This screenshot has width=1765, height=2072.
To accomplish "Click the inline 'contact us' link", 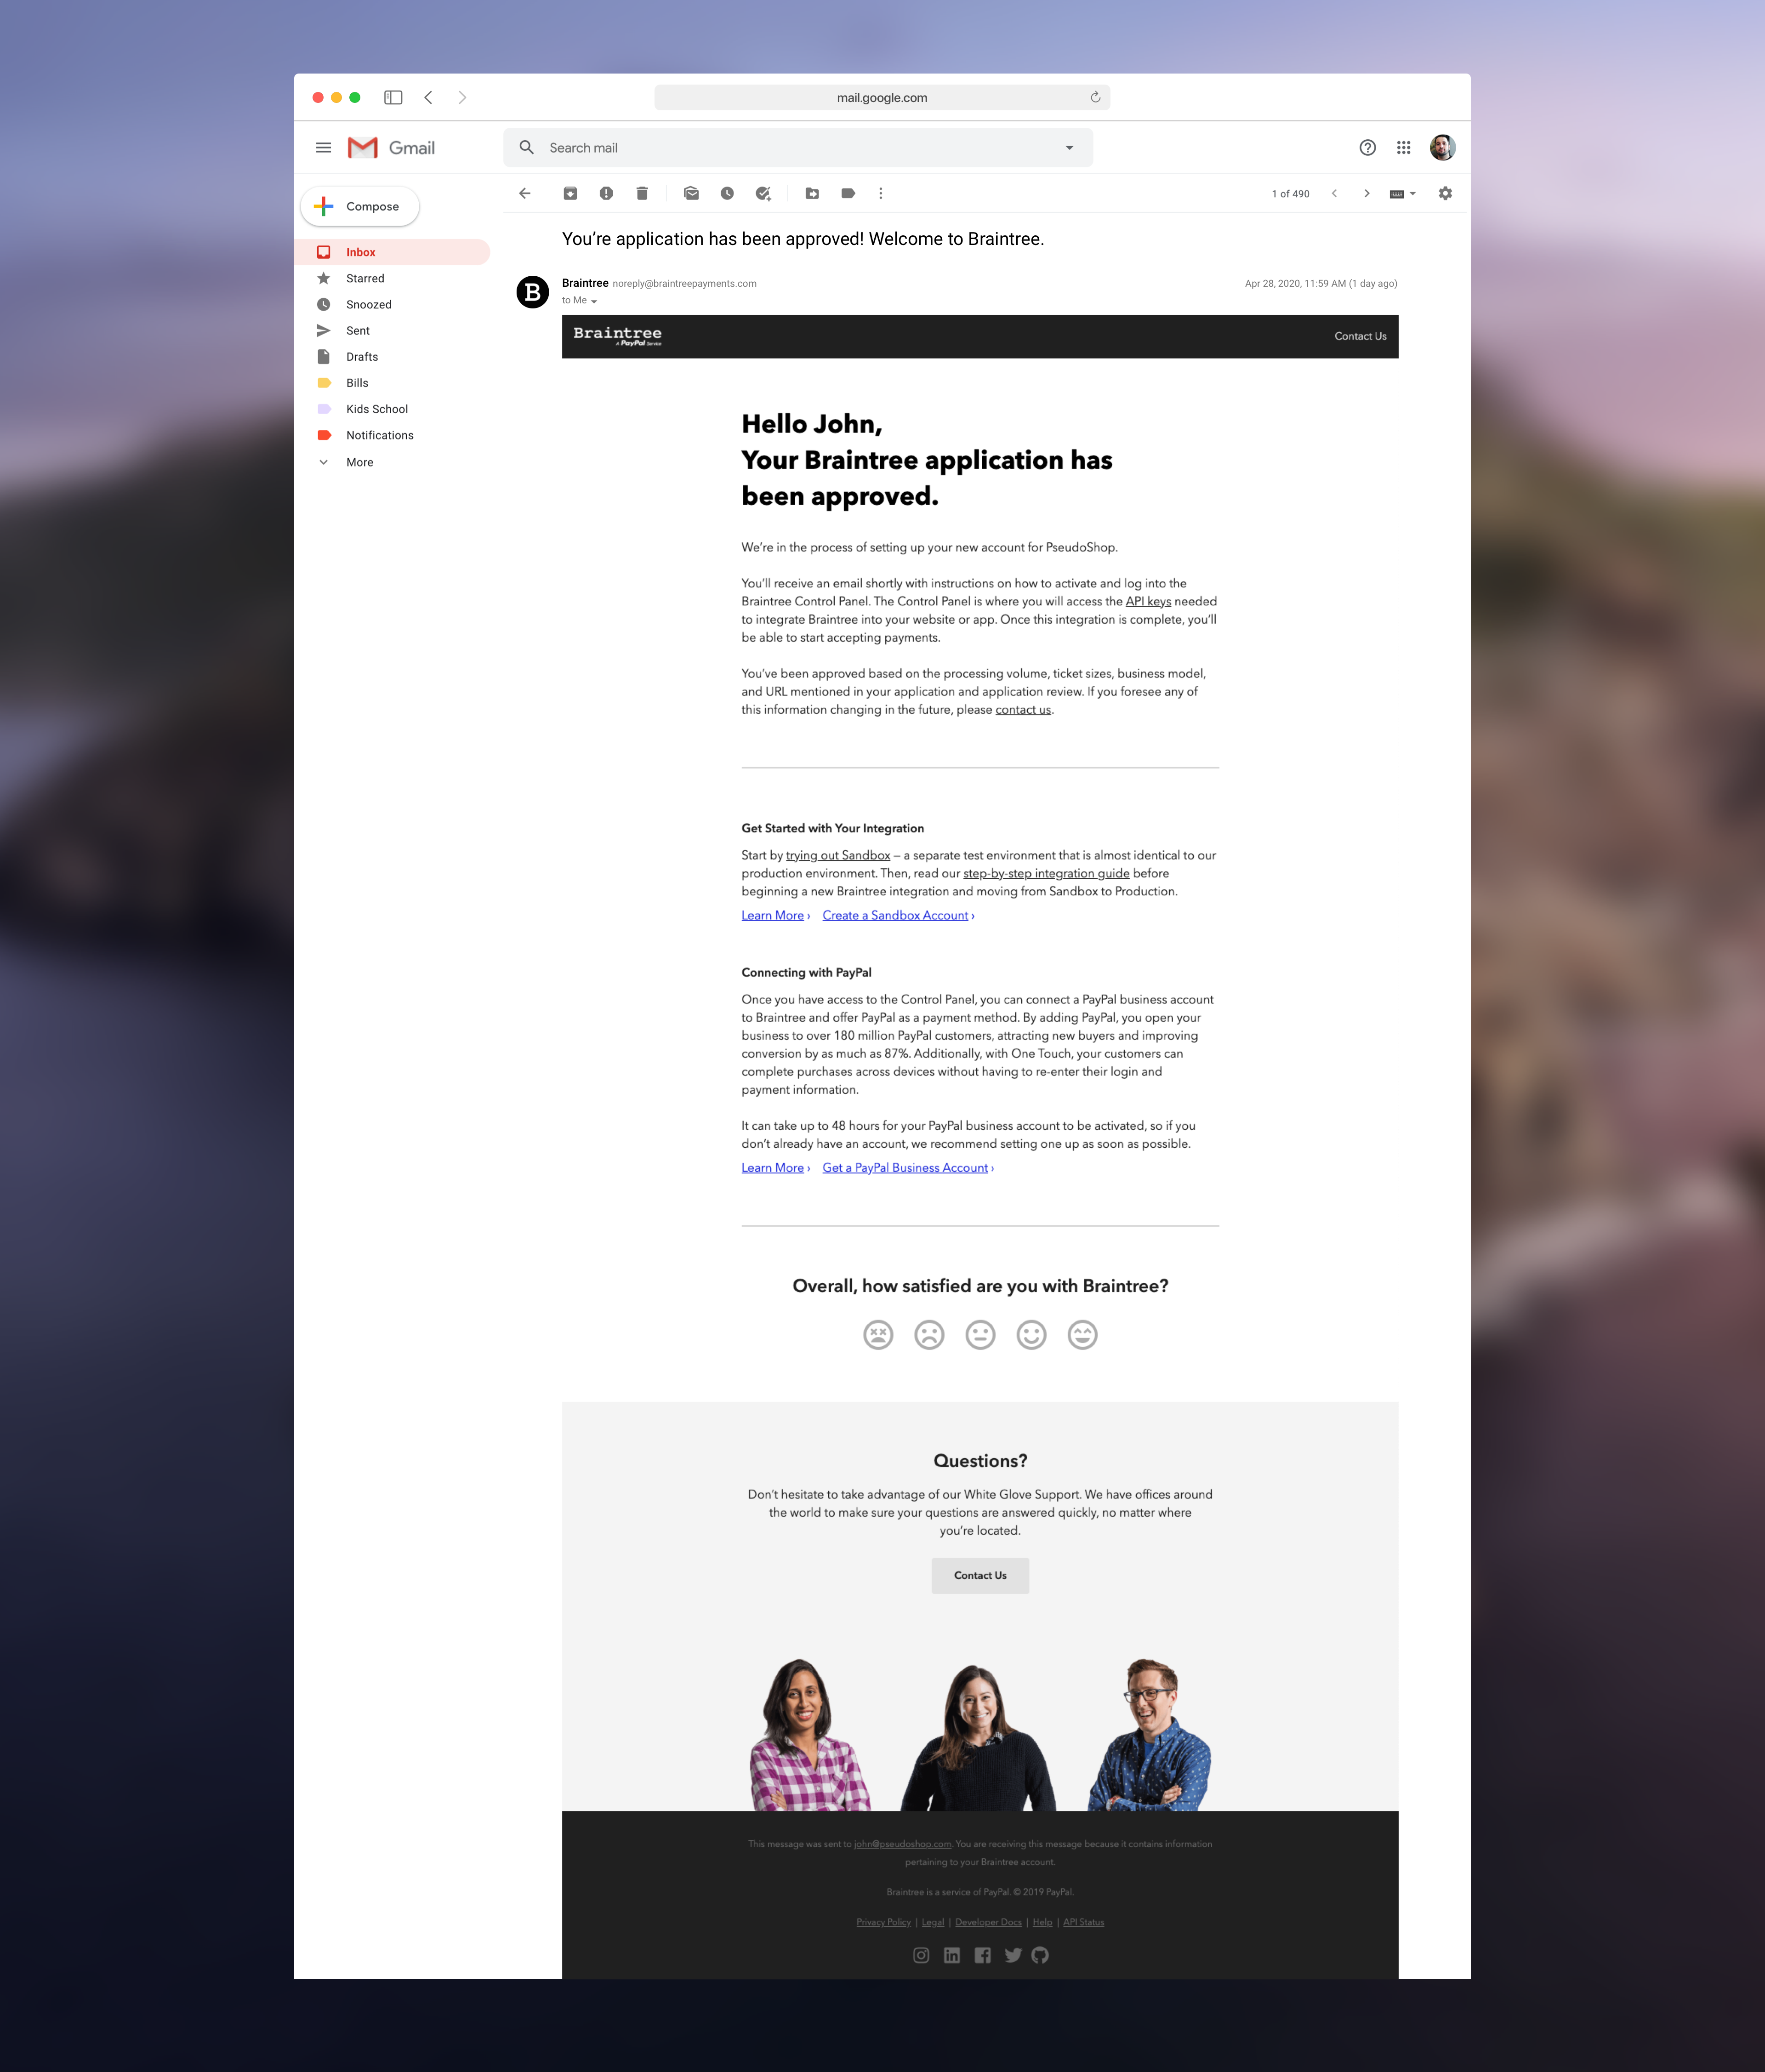I will click(x=1023, y=709).
